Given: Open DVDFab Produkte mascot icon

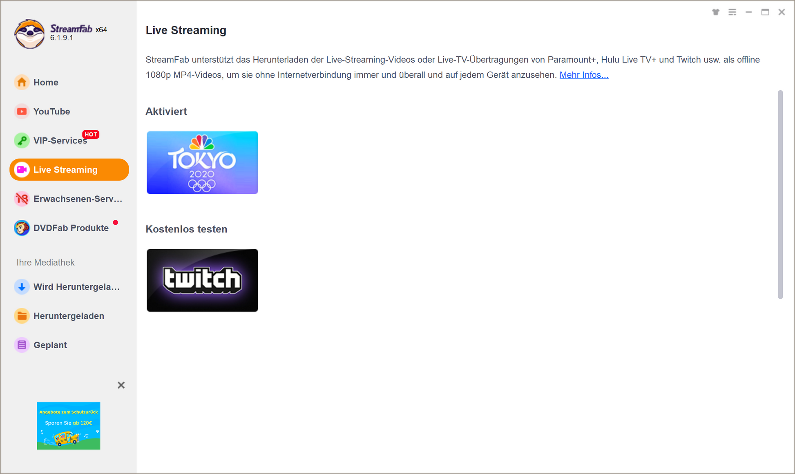Looking at the screenshot, I should coord(22,228).
